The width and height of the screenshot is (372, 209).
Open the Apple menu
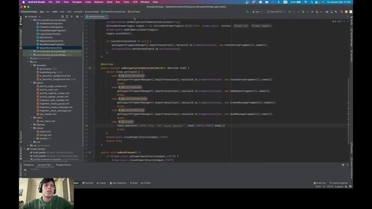(x=23, y=2)
